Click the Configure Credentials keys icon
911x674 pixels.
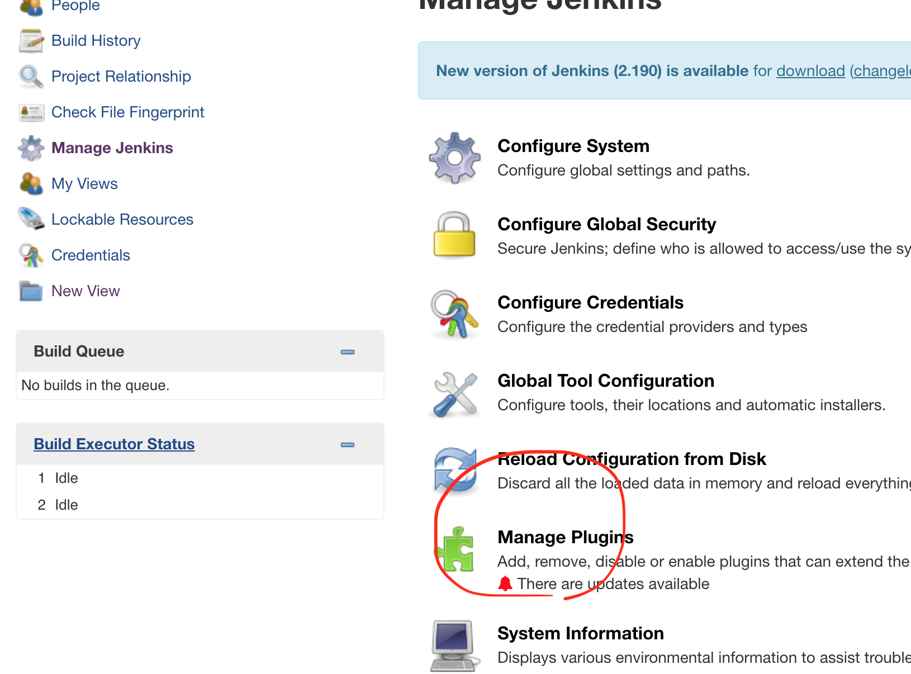pyautogui.click(x=455, y=314)
